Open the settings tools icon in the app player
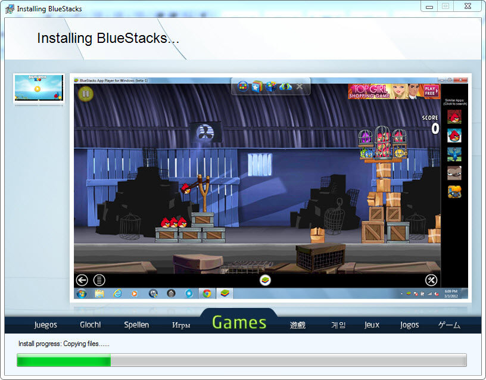The height and width of the screenshot is (380, 486). coord(431,280)
